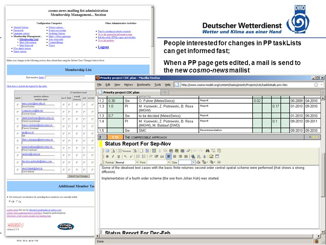Click the anne.roches email address link
This screenshot has height=245, width=326.
tap(34, 103)
